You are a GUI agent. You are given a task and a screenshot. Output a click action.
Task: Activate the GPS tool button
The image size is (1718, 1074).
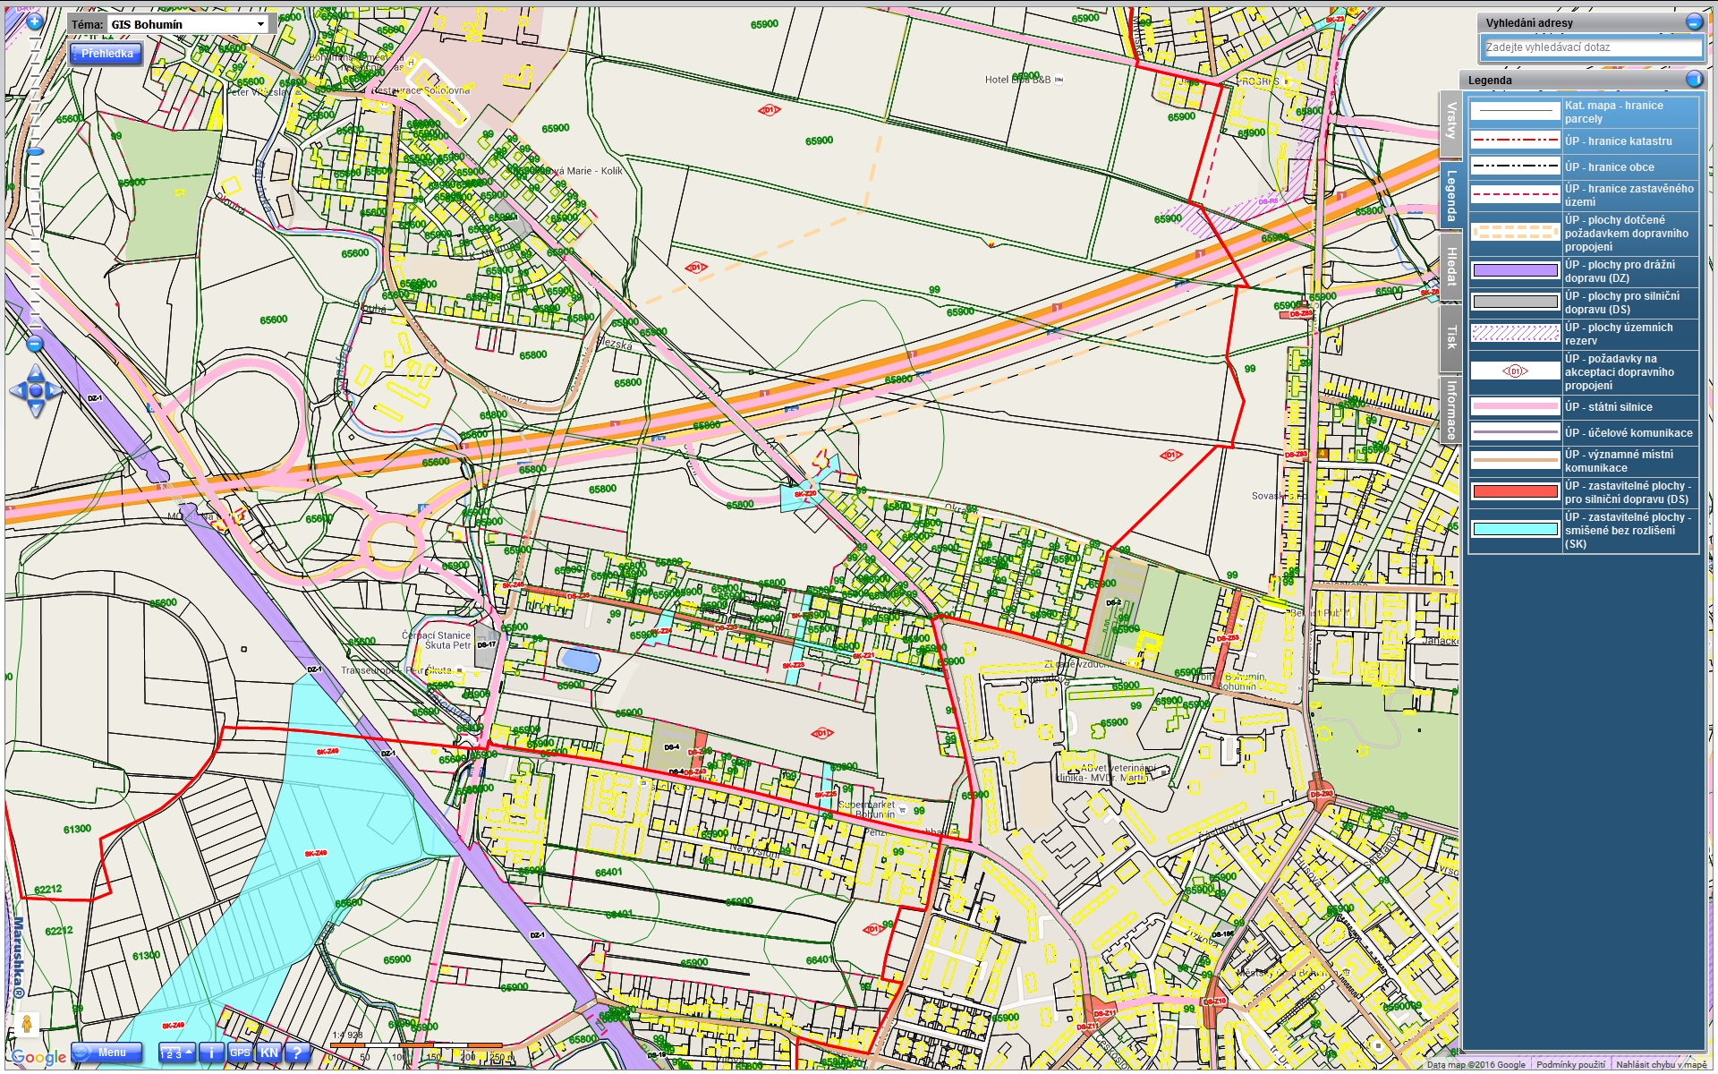[x=240, y=1053]
